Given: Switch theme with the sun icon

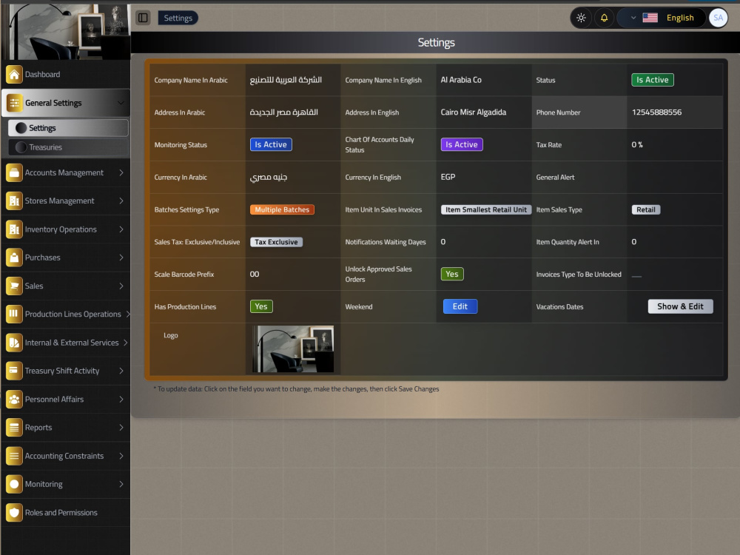Looking at the screenshot, I should [x=581, y=18].
